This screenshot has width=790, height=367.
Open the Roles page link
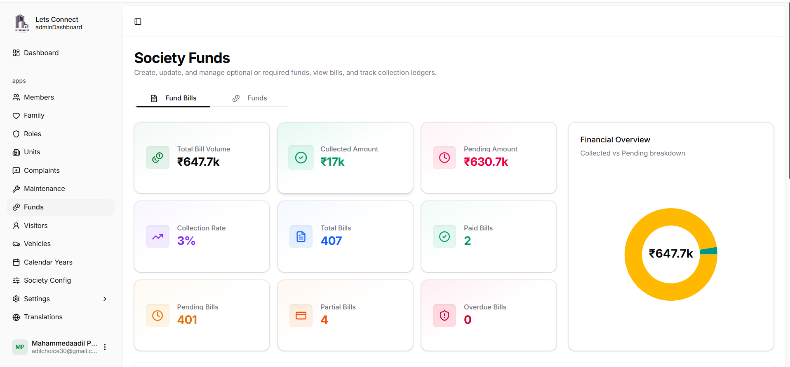pos(61,134)
